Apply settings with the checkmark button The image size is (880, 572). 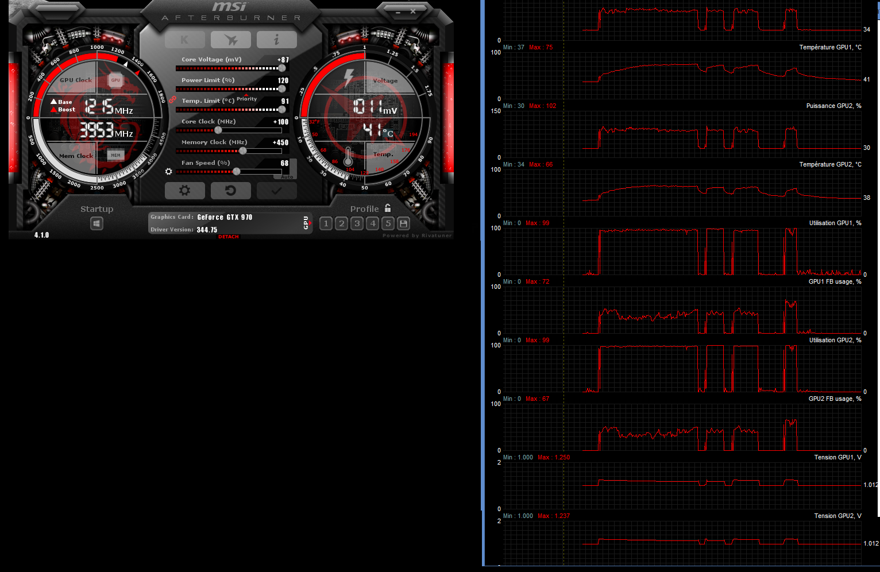(277, 191)
